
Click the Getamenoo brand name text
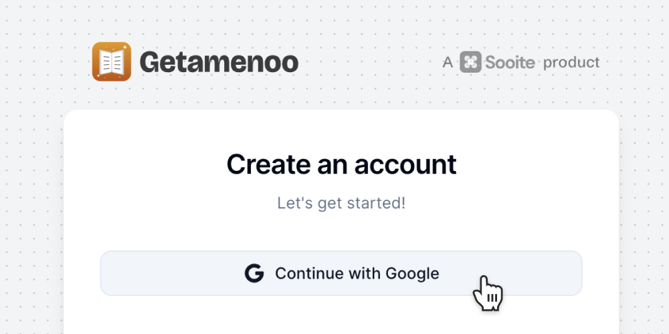tap(219, 62)
